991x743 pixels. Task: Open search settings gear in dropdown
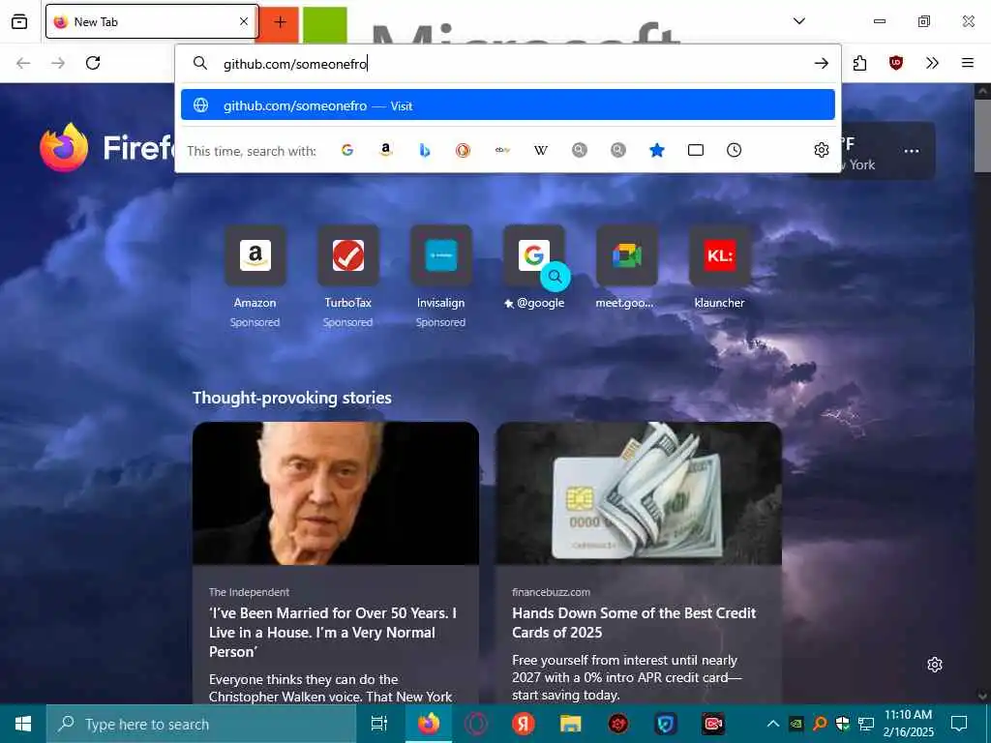(x=821, y=150)
